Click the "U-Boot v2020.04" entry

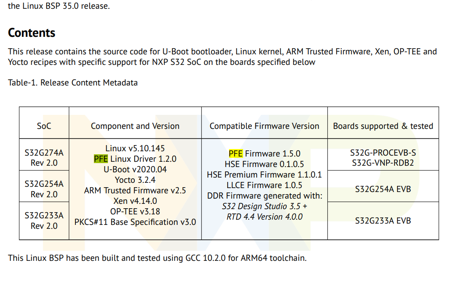coord(135,169)
